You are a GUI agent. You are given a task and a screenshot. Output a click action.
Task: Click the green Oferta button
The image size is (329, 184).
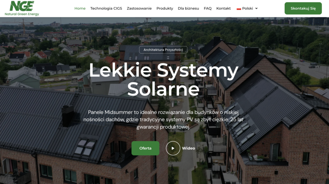click(146, 148)
